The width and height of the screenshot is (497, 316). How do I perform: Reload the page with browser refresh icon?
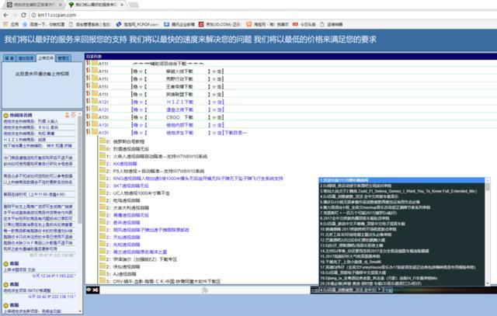pos(23,15)
